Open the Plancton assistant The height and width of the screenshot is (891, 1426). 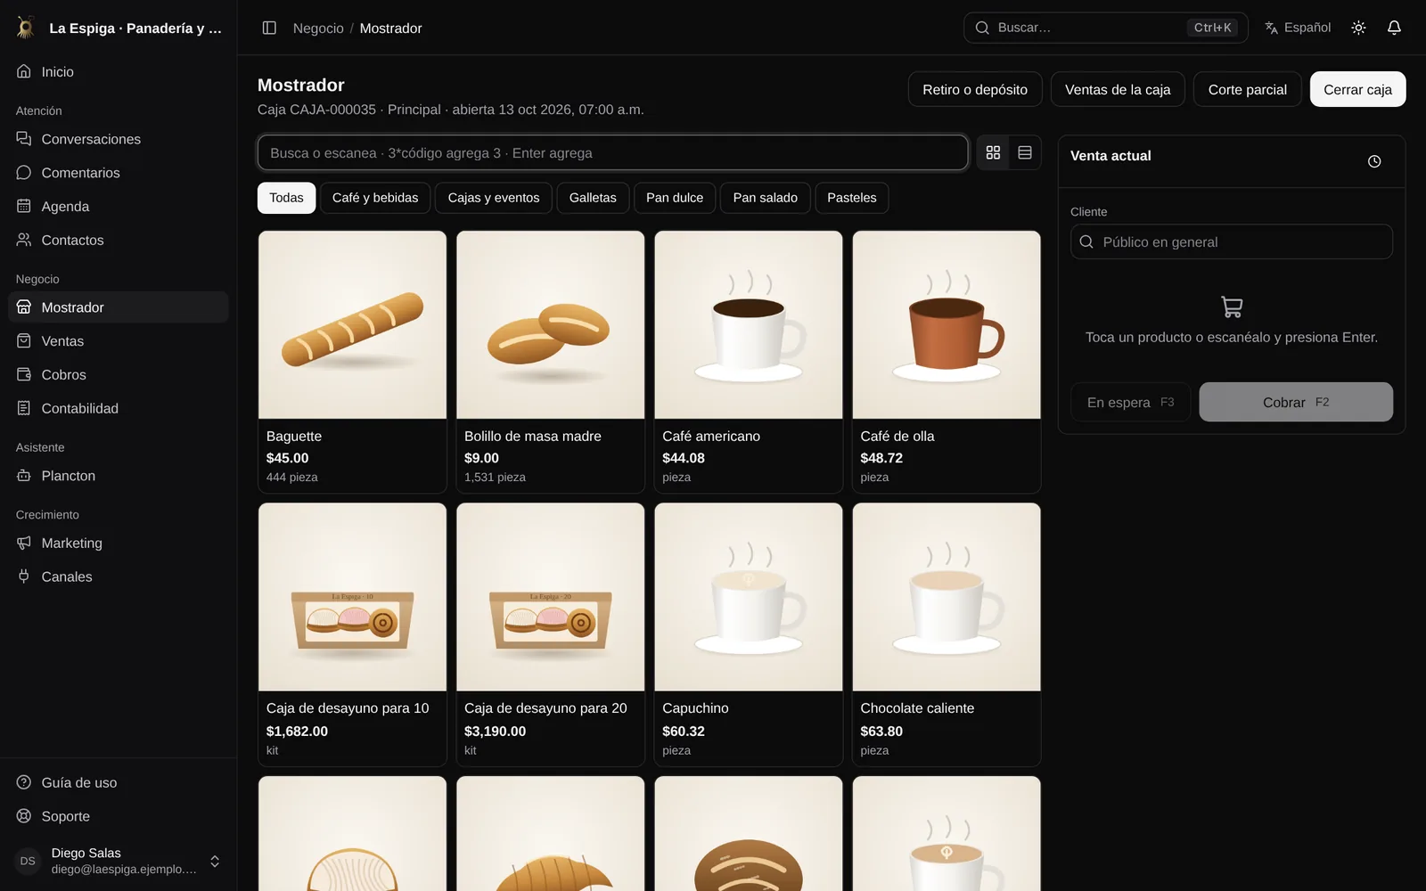pos(119,476)
